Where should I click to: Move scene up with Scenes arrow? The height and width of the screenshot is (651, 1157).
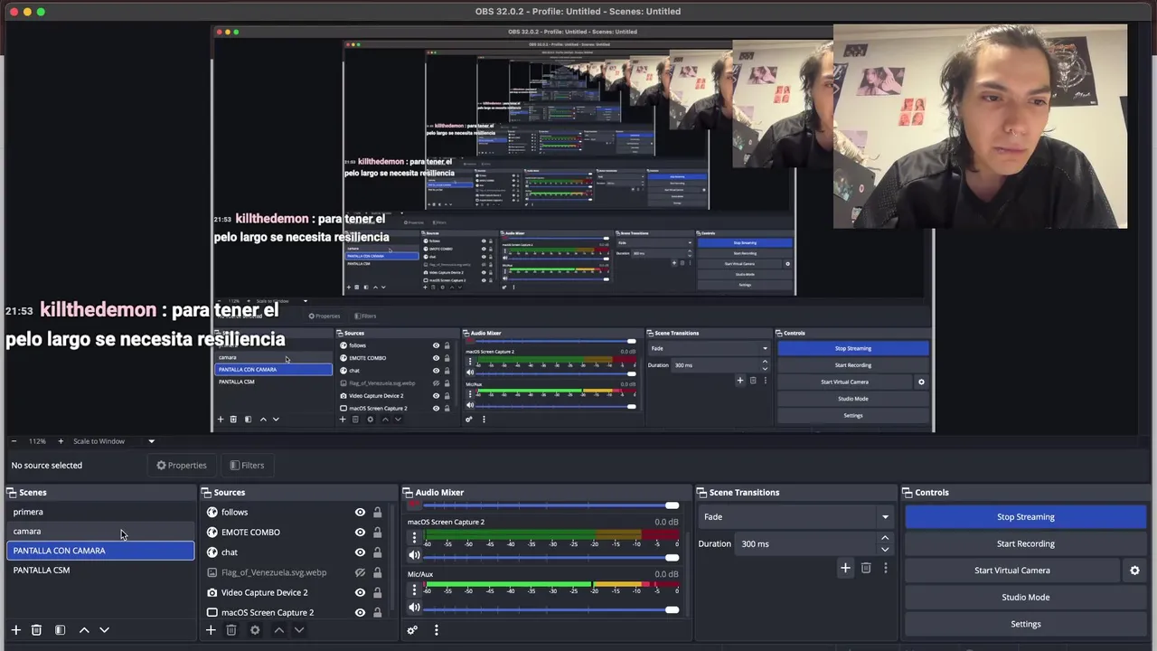pos(84,630)
